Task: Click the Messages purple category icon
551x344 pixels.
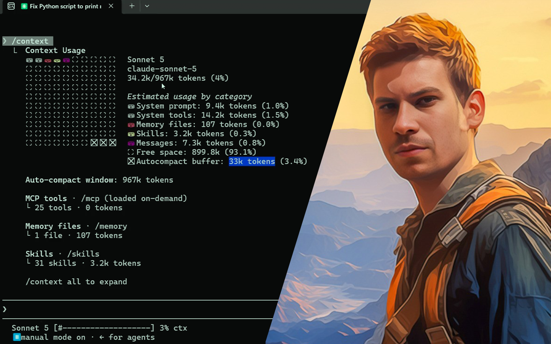Action: [x=131, y=143]
